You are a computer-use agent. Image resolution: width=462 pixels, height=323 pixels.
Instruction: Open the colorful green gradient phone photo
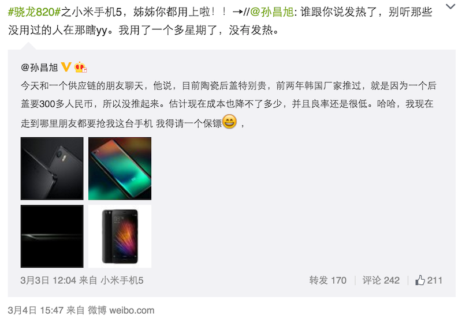coord(120,168)
